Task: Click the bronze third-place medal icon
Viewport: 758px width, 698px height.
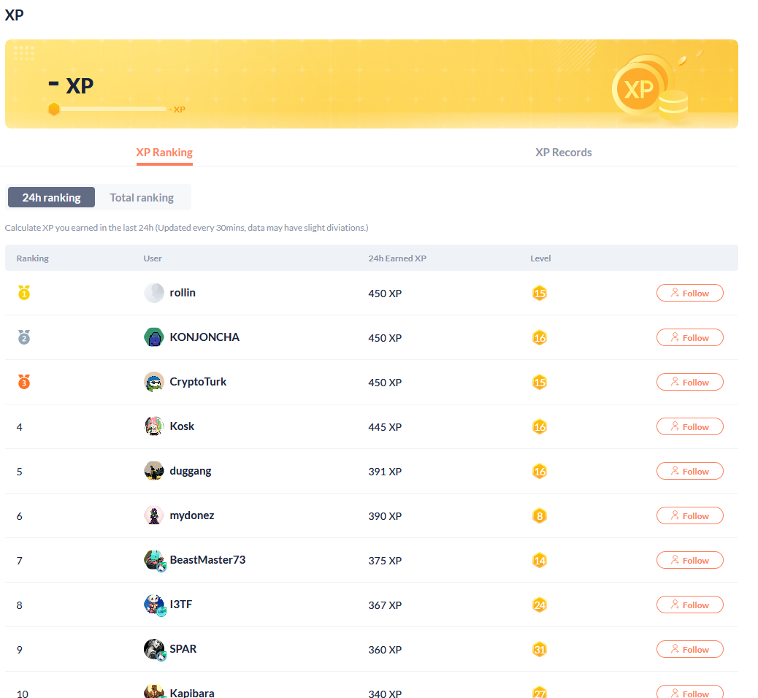Action: (24, 382)
